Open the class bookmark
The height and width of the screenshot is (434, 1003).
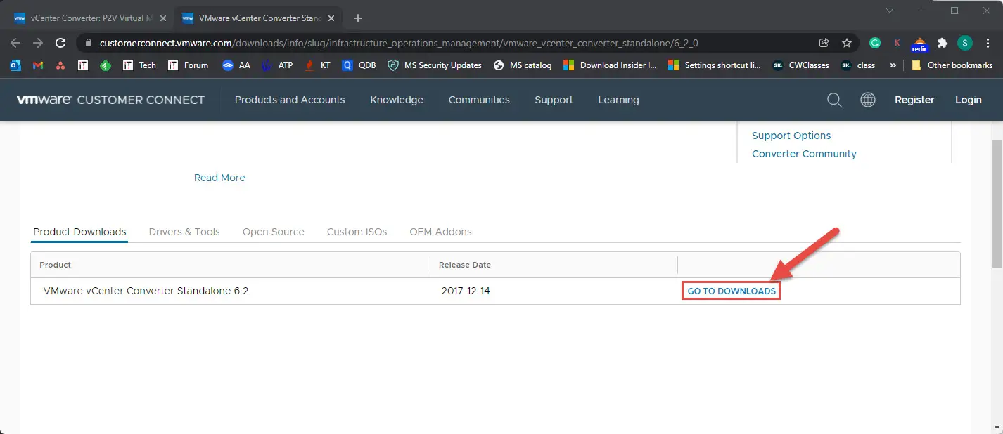pyautogui.click(x=858, y=65)
